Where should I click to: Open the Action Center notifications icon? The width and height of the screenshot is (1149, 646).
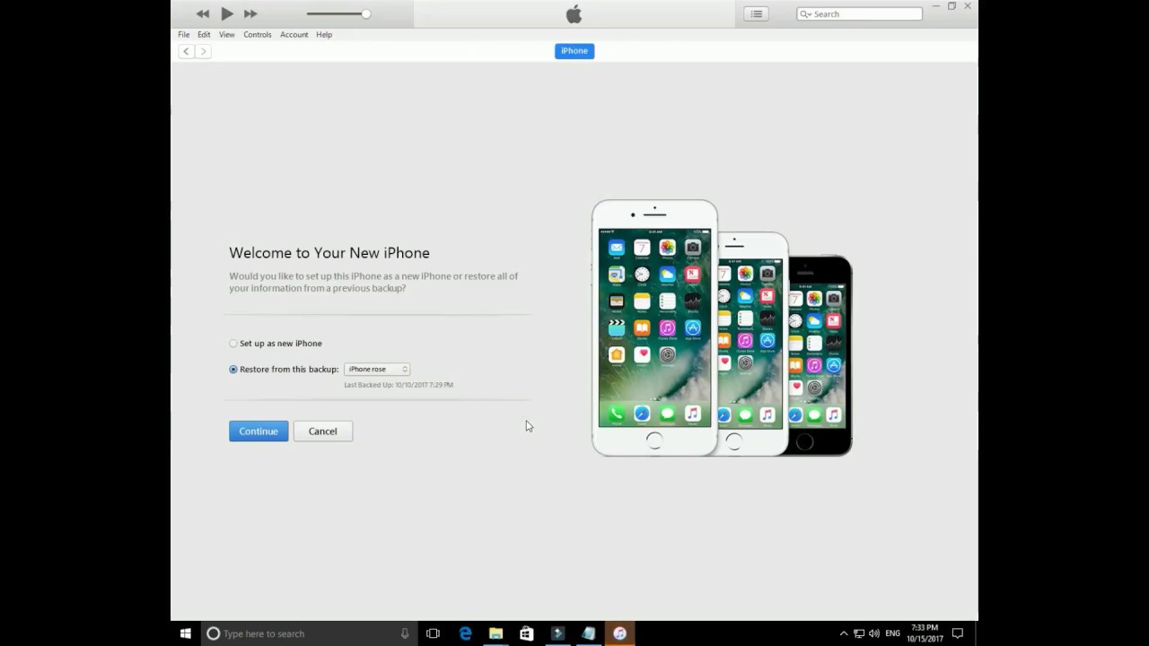pos(958,633)
